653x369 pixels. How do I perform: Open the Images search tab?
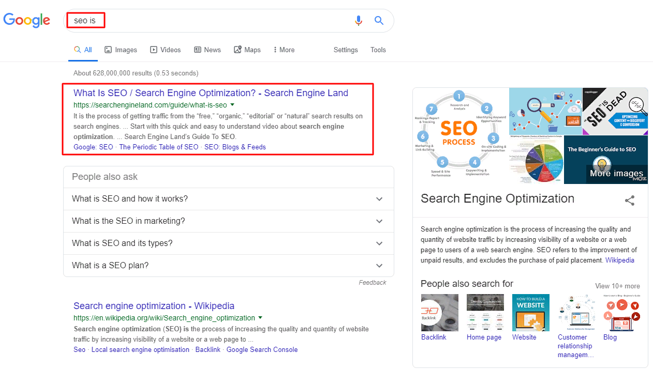click(121, 50)
